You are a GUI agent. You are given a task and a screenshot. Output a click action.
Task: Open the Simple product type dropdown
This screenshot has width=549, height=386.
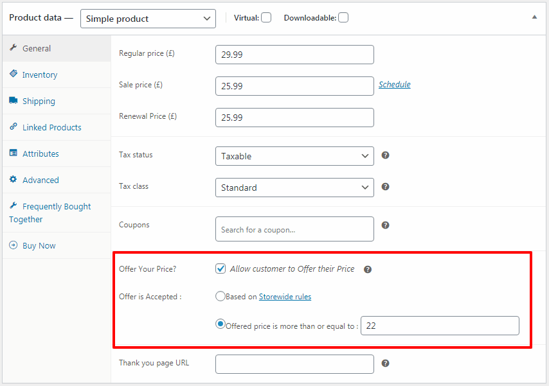click(148, 19)
